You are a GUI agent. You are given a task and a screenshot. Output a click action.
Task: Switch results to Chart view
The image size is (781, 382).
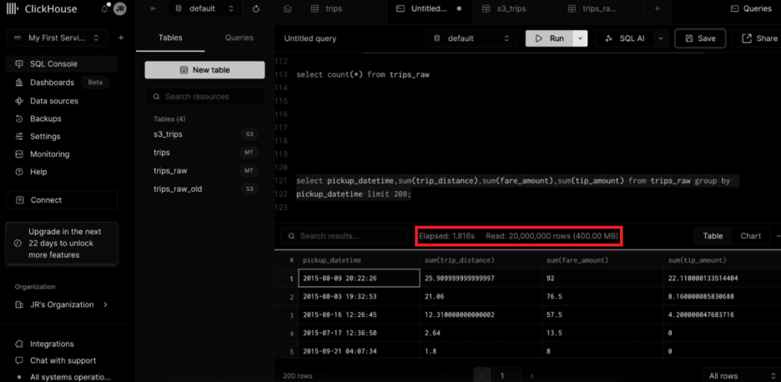[x=751, y=236]
